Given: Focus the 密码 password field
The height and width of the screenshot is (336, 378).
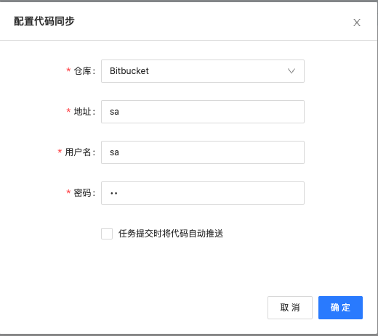Looking at the screenshot, I should tap(203, 193).
